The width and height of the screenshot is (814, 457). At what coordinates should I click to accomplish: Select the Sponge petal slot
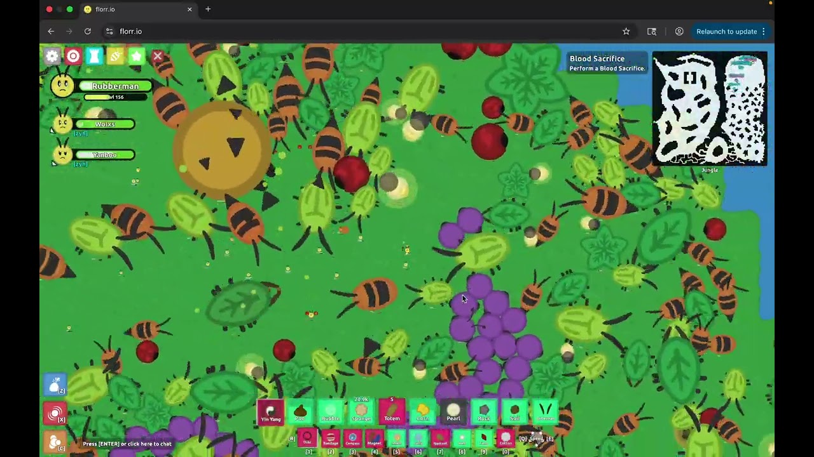click(x=361, y=411)
